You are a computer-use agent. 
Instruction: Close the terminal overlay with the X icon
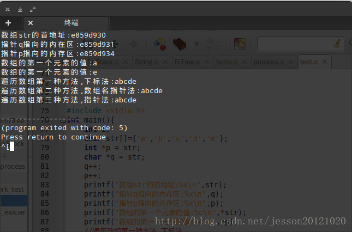(x=8, y=9)
